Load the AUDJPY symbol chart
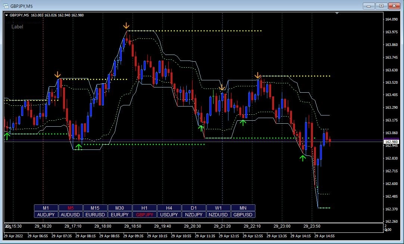The image size is (404, 244). tap(46, 214)
